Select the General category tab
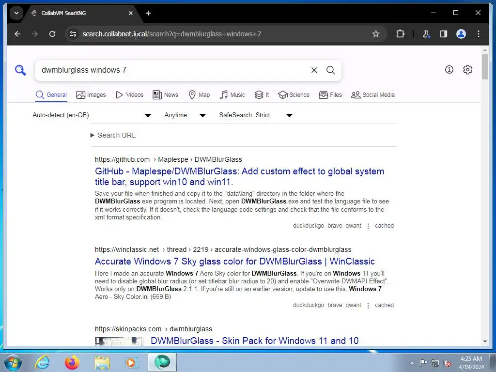The height and width of the screenshot is (372, 496). pyautogui.click(x=51, y=95)
